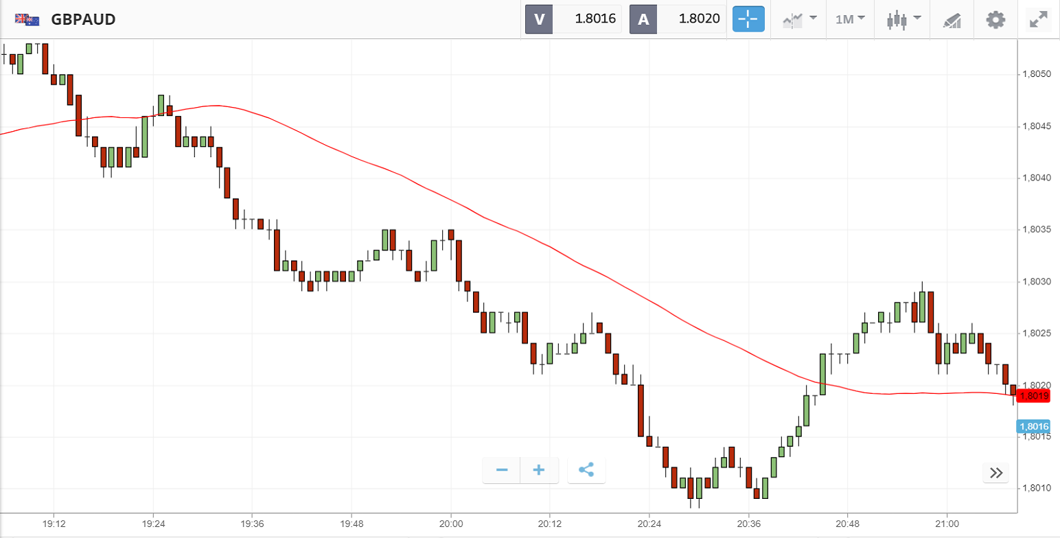Click the blue 1,8016 current price label
Viewport: 1060px width, 538px height.
tap(1033, 426)
